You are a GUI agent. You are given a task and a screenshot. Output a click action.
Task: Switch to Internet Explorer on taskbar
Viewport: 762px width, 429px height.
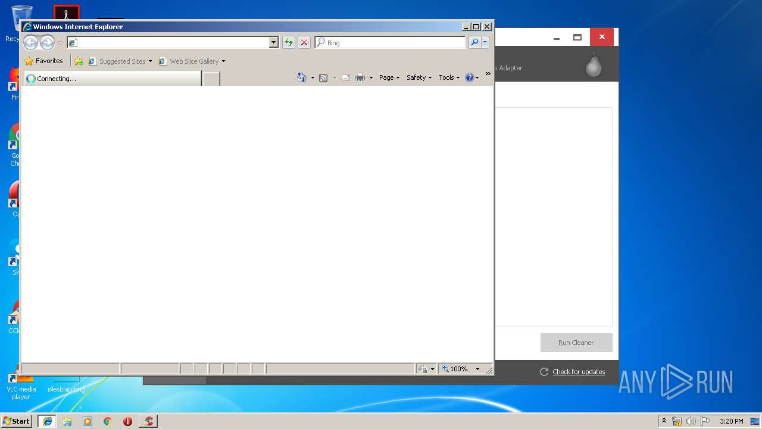[x=48, y=421]
